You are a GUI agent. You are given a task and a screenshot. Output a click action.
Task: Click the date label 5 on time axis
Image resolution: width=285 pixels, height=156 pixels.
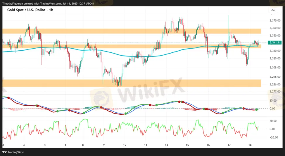[x=66, y=145]
